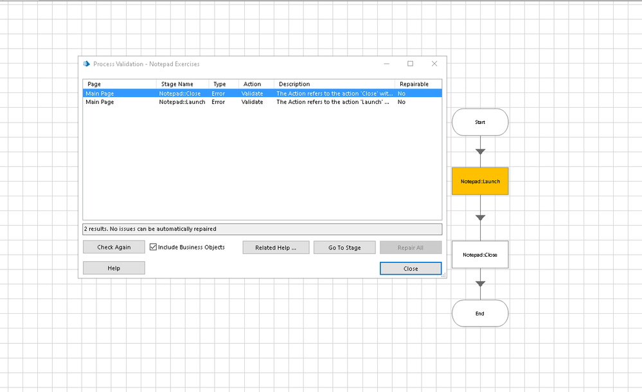Sort results by the Page column header

tap(119, 84)
